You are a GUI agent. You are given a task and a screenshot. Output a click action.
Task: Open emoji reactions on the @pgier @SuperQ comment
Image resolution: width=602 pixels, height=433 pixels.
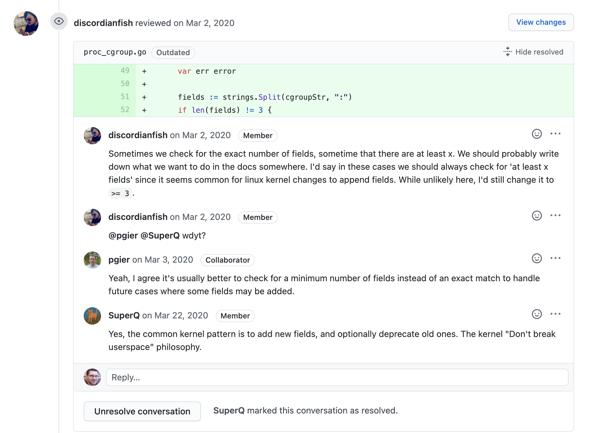pyautogui.click(x=537, y=215)
